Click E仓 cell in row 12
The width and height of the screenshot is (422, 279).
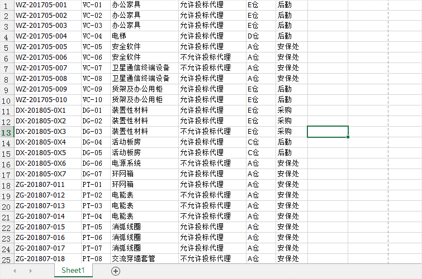(261, 121)
